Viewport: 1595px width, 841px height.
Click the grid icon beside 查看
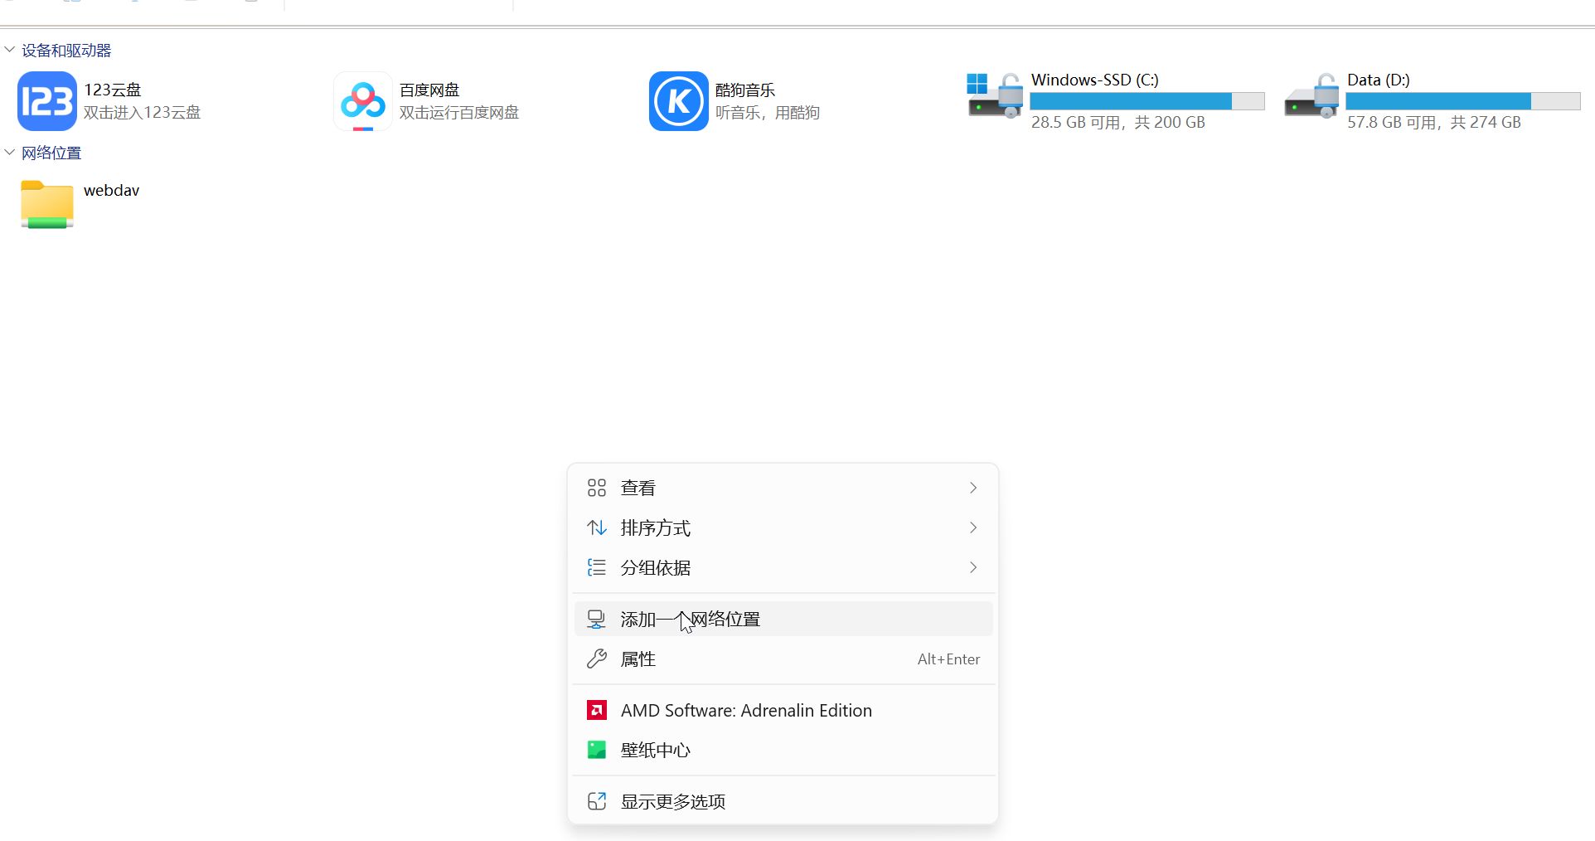[x=597, y=488]
